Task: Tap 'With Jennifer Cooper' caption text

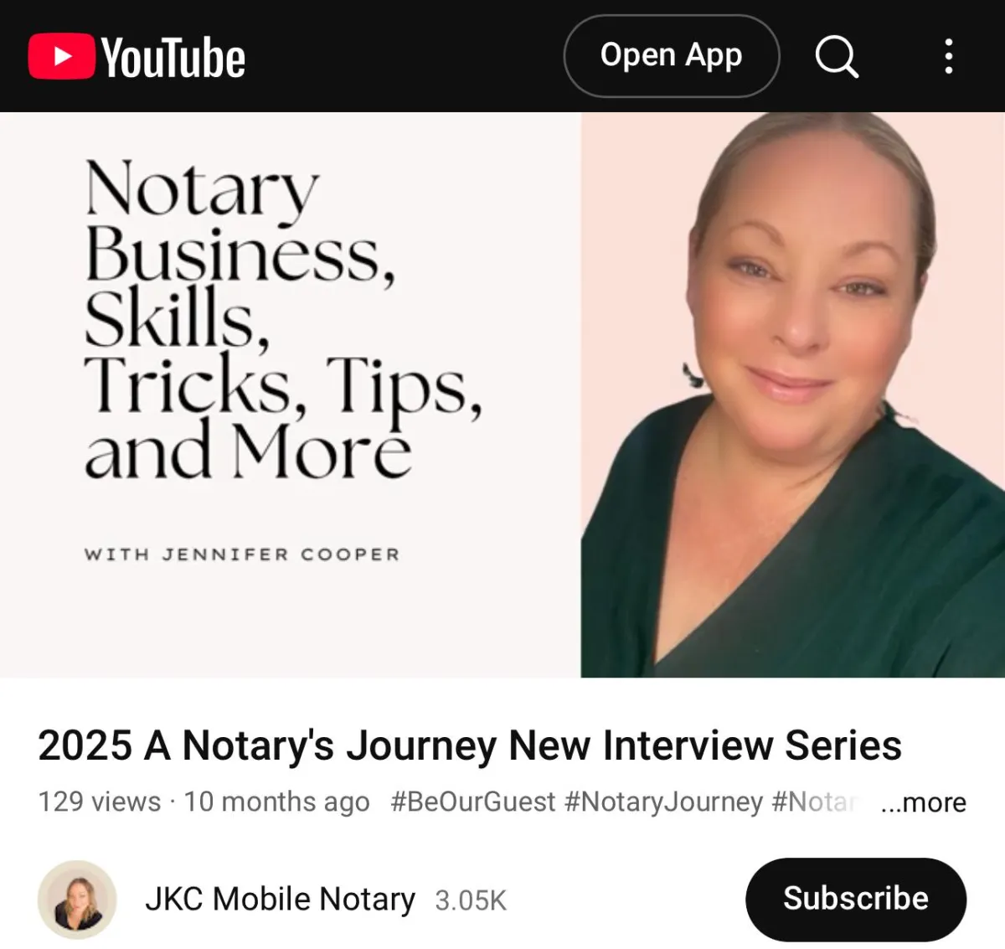Action: [242, 554]
